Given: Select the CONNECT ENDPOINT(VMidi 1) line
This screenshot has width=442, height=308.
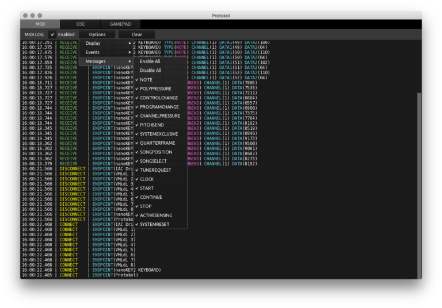Looking at the screenshot, I should click(79, 229).
